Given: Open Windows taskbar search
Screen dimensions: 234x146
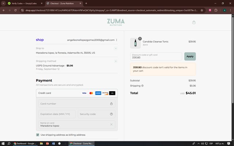Looking at the screenshot, I should [9, 143].
